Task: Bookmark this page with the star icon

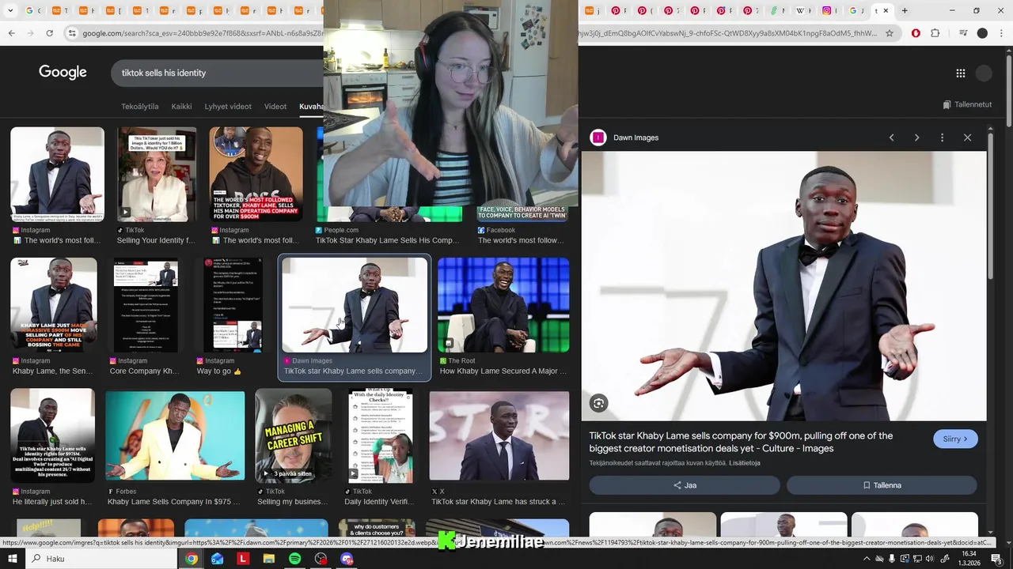Action: point(890,33)
